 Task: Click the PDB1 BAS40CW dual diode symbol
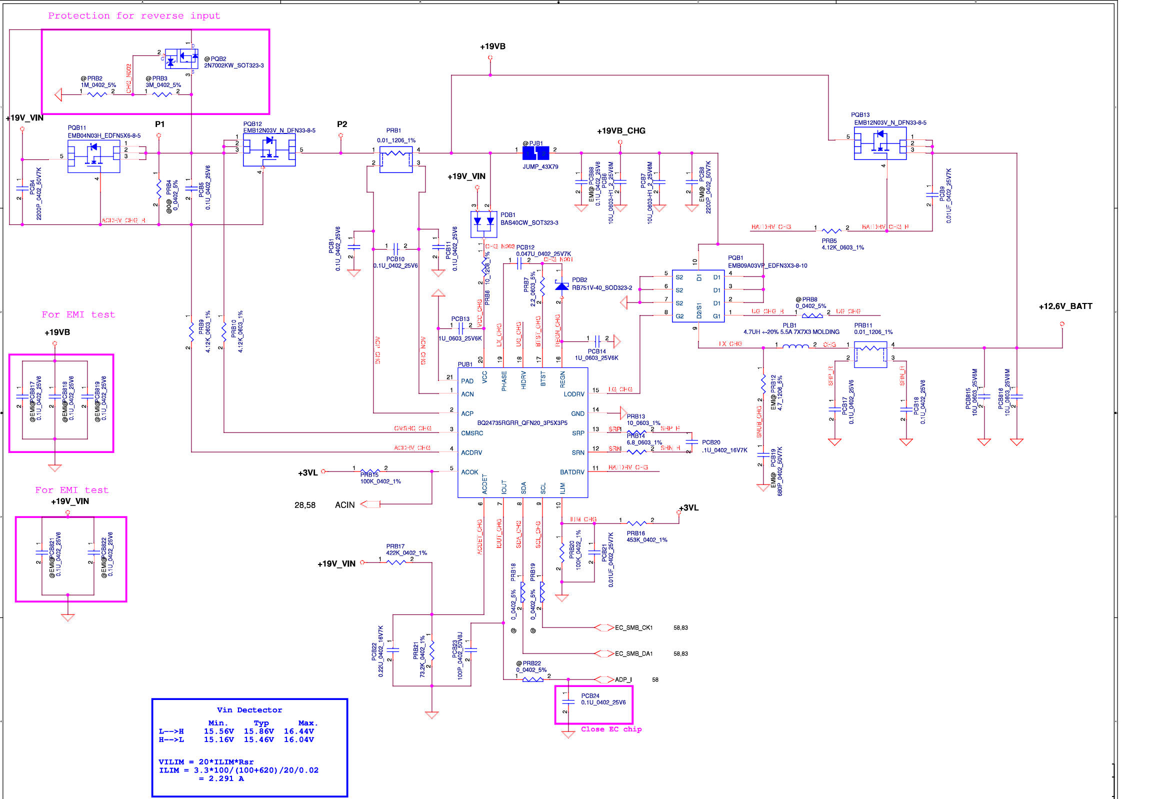(x=484, y=224)
